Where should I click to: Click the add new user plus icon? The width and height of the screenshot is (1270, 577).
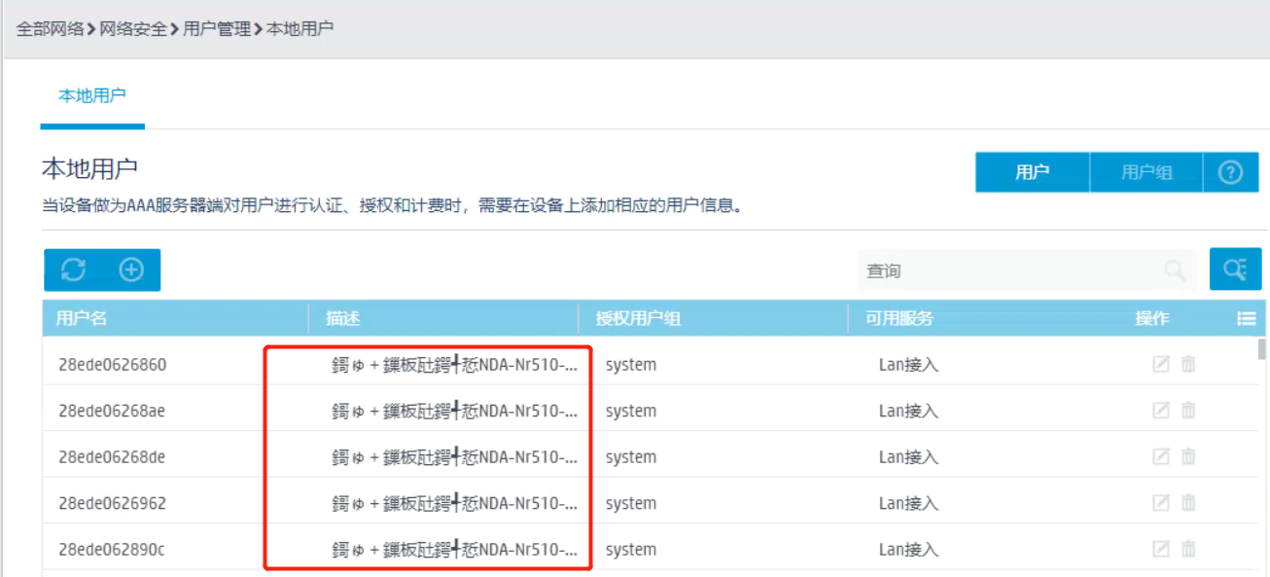131,270
